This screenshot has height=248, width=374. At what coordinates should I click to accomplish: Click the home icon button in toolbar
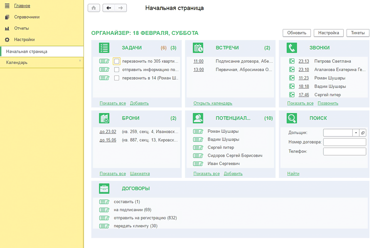[94, 8]
